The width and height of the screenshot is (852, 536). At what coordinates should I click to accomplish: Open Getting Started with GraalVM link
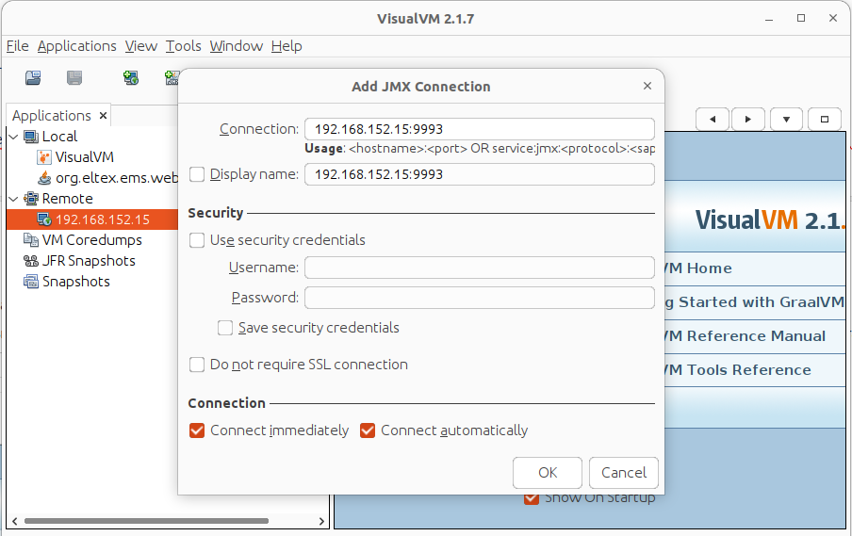pyautogui.click(x=755, y=302)
